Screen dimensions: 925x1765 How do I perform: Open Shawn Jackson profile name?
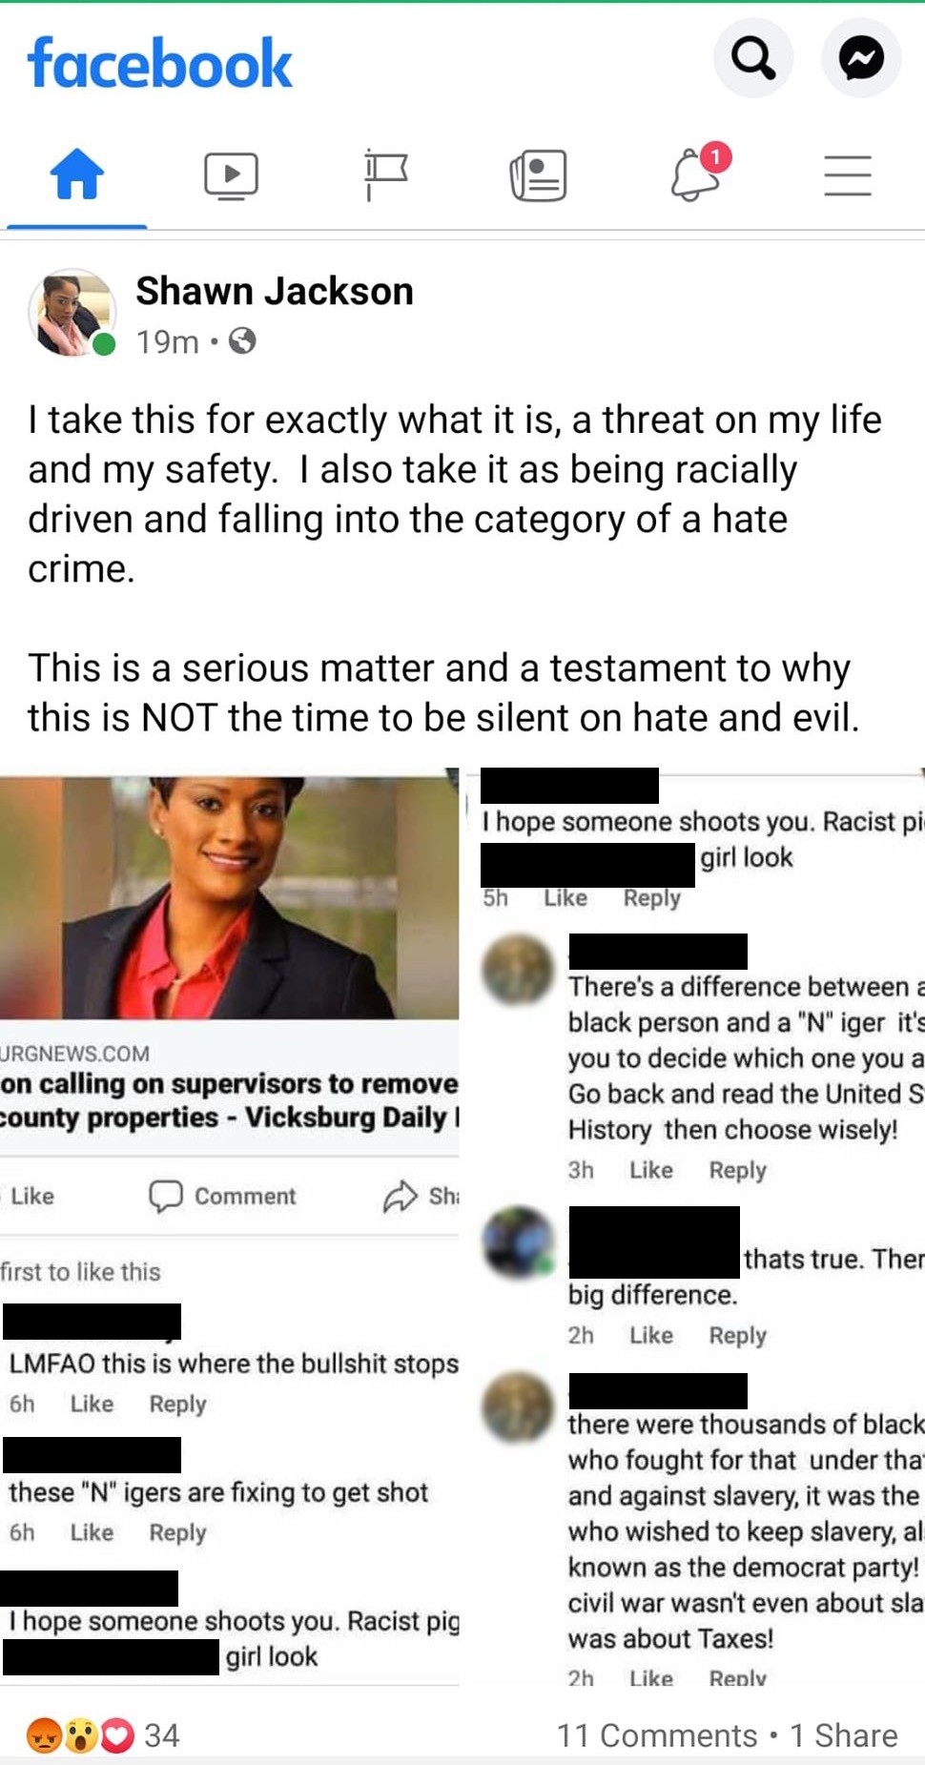click(275, 291)
